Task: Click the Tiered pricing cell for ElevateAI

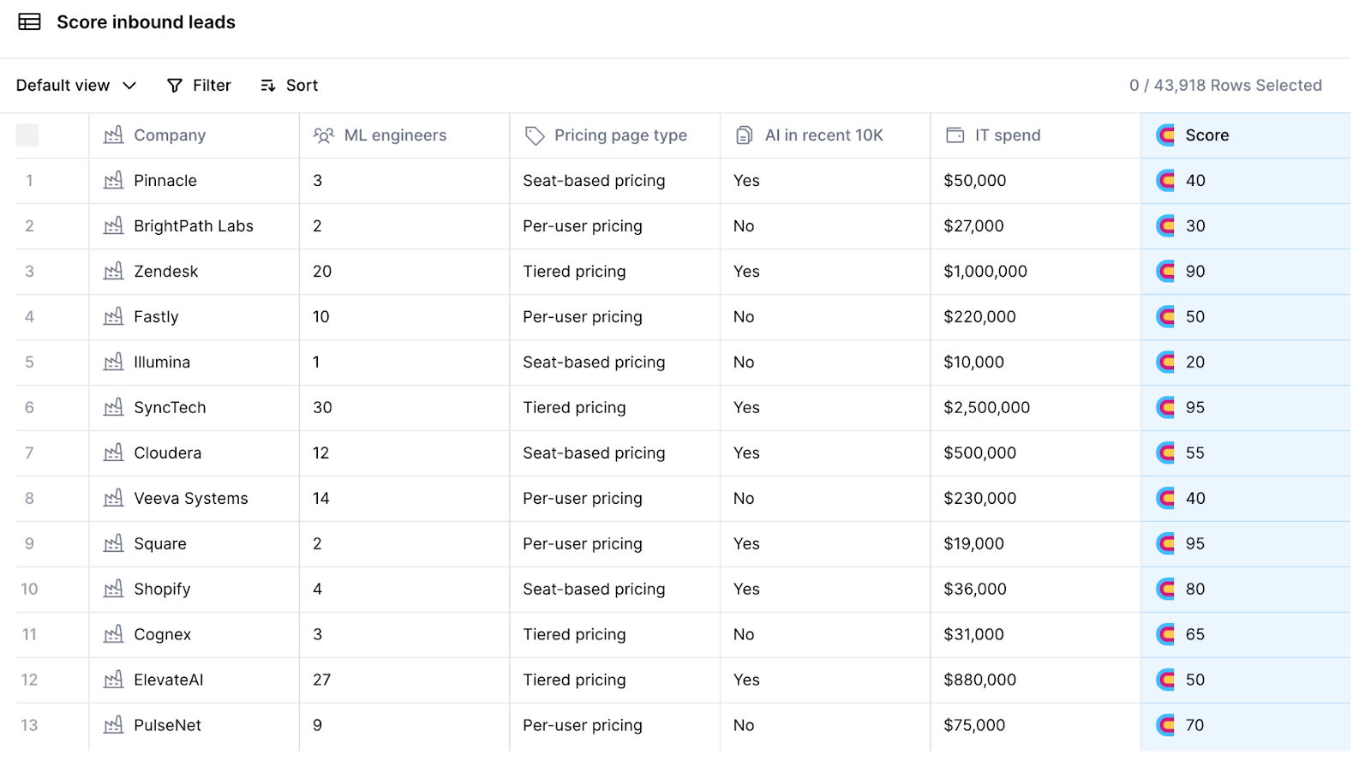Action: pyautogui.click(x=574, y=680)
